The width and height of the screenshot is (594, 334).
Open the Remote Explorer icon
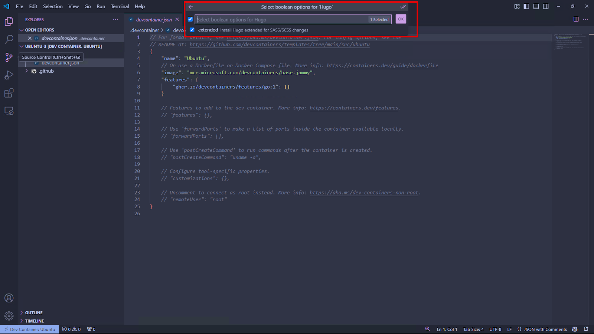point(9,111)
